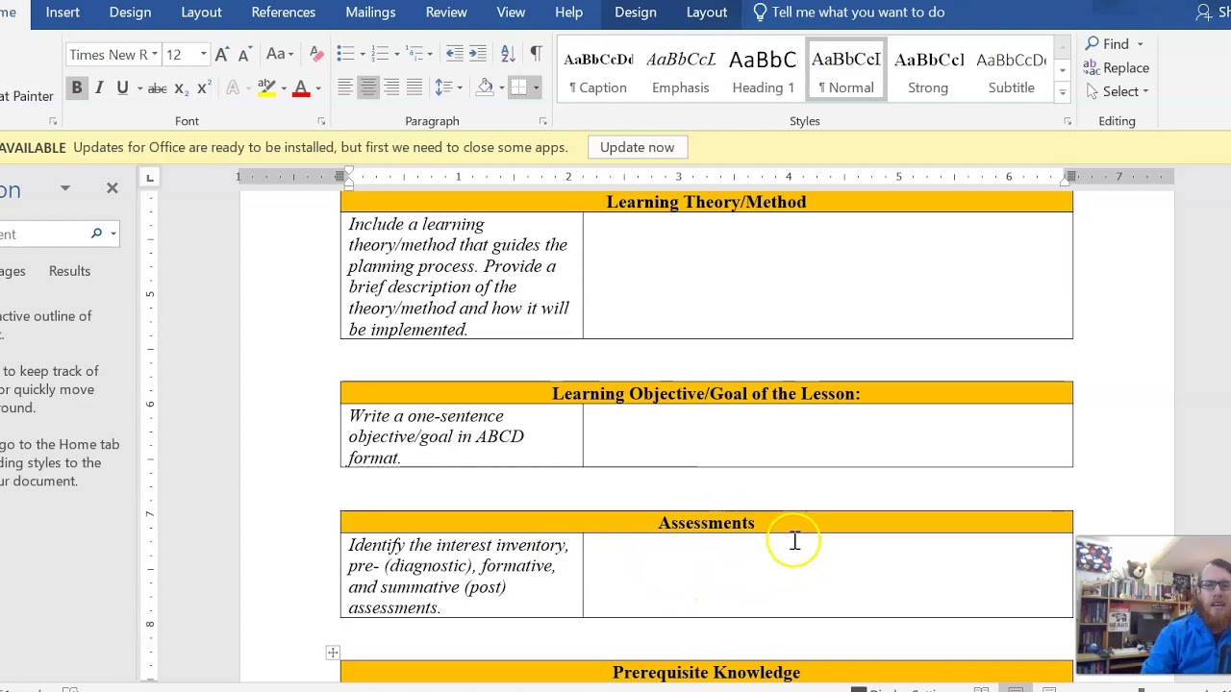Align the text to the right
Image resolution: width=1231 pixels, height=692 pixels.
pos(391,88)
